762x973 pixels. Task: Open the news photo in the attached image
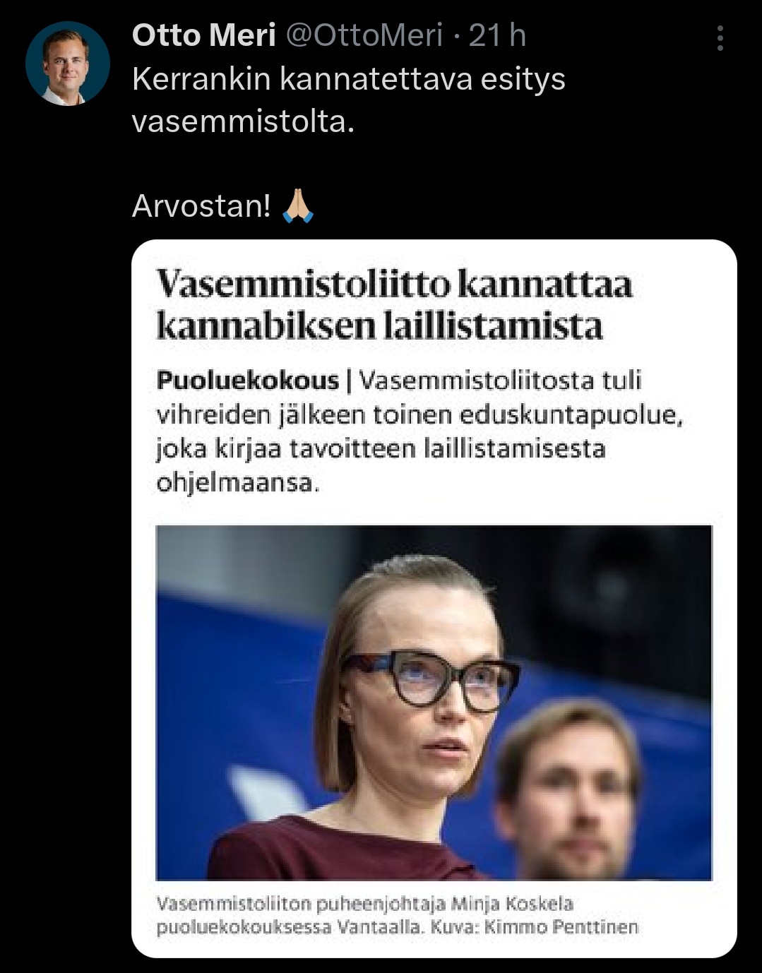click(x=434, y=702)
